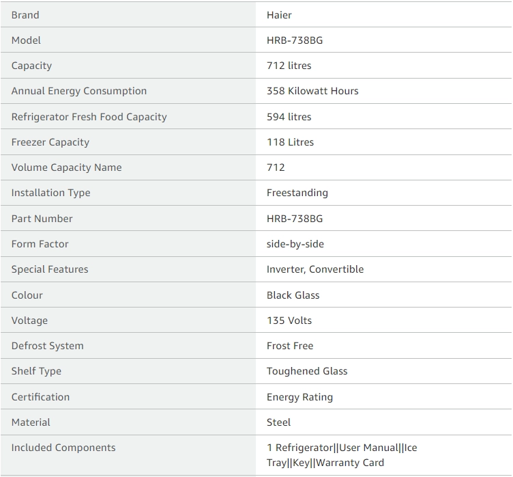The width and height of the screenshot is (513, 477).
Task: Click the "Black Glass" colour value
Action: 293,295
